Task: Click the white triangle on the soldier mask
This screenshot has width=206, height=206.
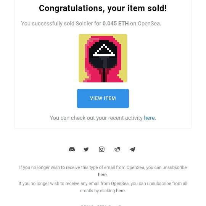Action: [104, 50]
